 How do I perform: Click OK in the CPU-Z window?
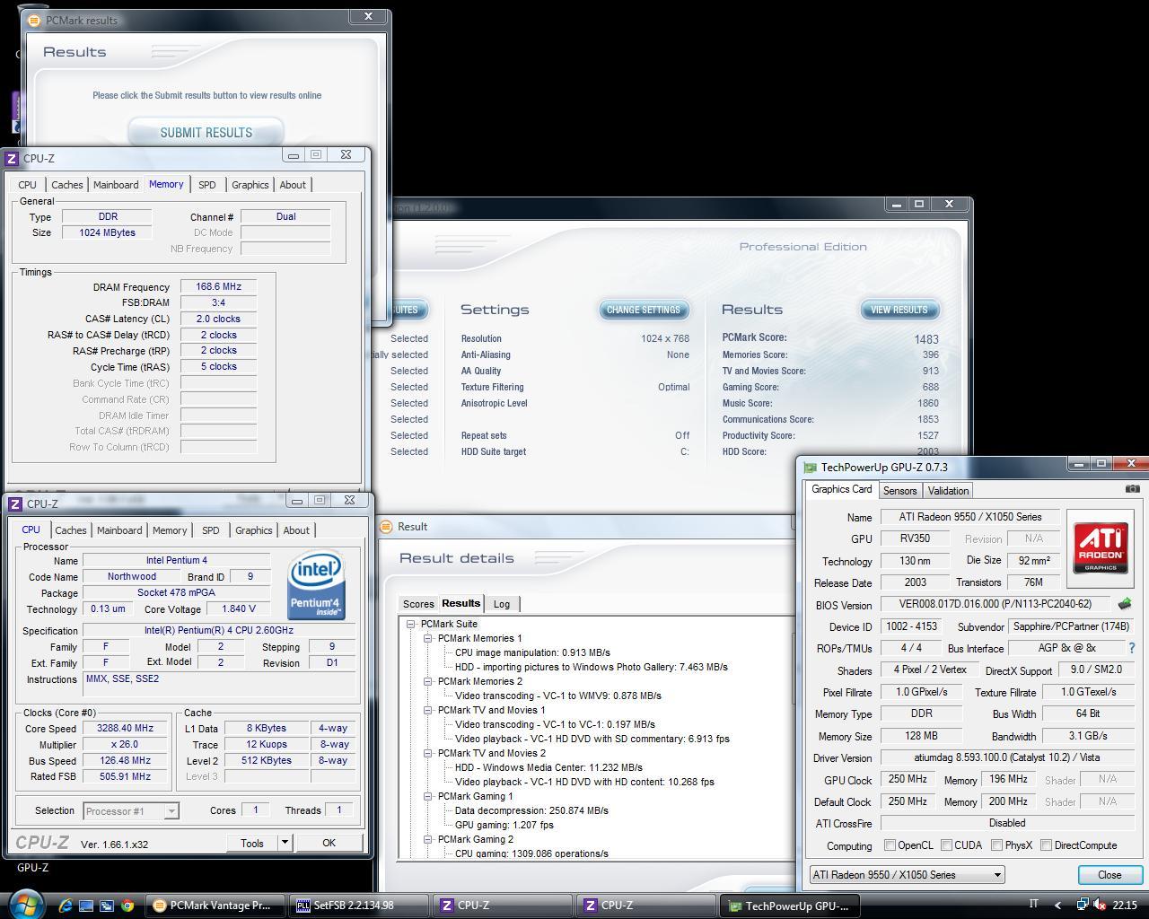[x=329, y=843]
